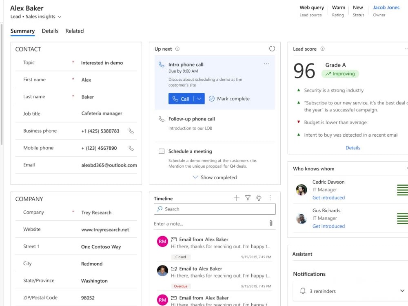
Task: Attach a file using the paperclip icon
Action: (271, 222)
